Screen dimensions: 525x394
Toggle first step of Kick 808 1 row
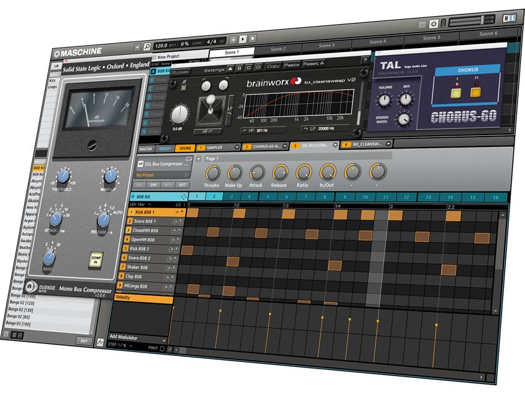click(x=193, y=213)
